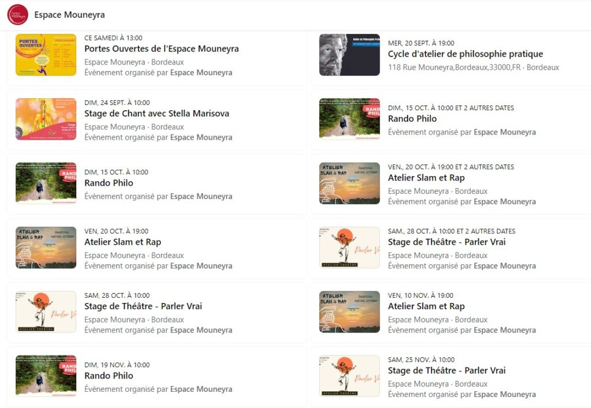Open "Cycle d'atelier de philosophie pratique" event title

[466, 54]
